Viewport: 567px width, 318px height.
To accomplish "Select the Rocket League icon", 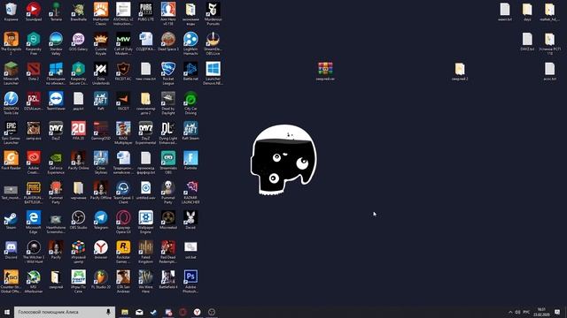I will click(168, 73).
